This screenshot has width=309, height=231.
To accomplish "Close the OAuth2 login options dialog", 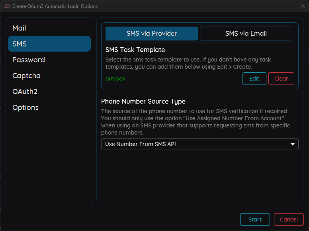I will (302, 6).
